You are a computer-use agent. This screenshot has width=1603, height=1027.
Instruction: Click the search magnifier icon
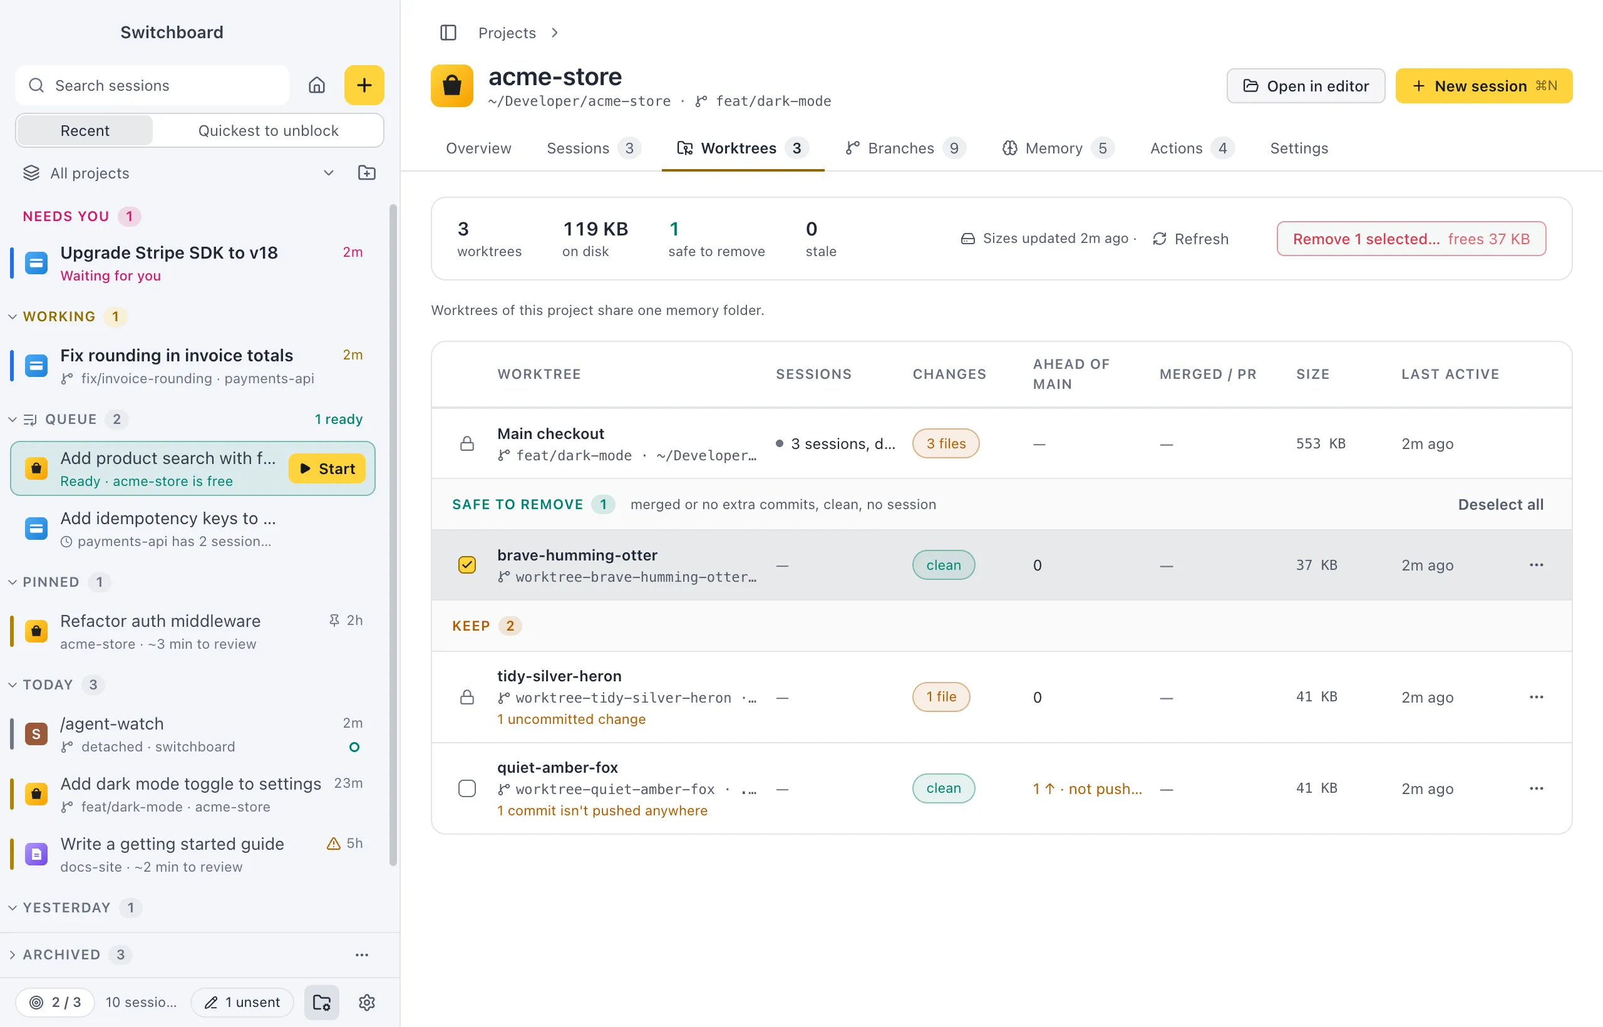point(37,85)
